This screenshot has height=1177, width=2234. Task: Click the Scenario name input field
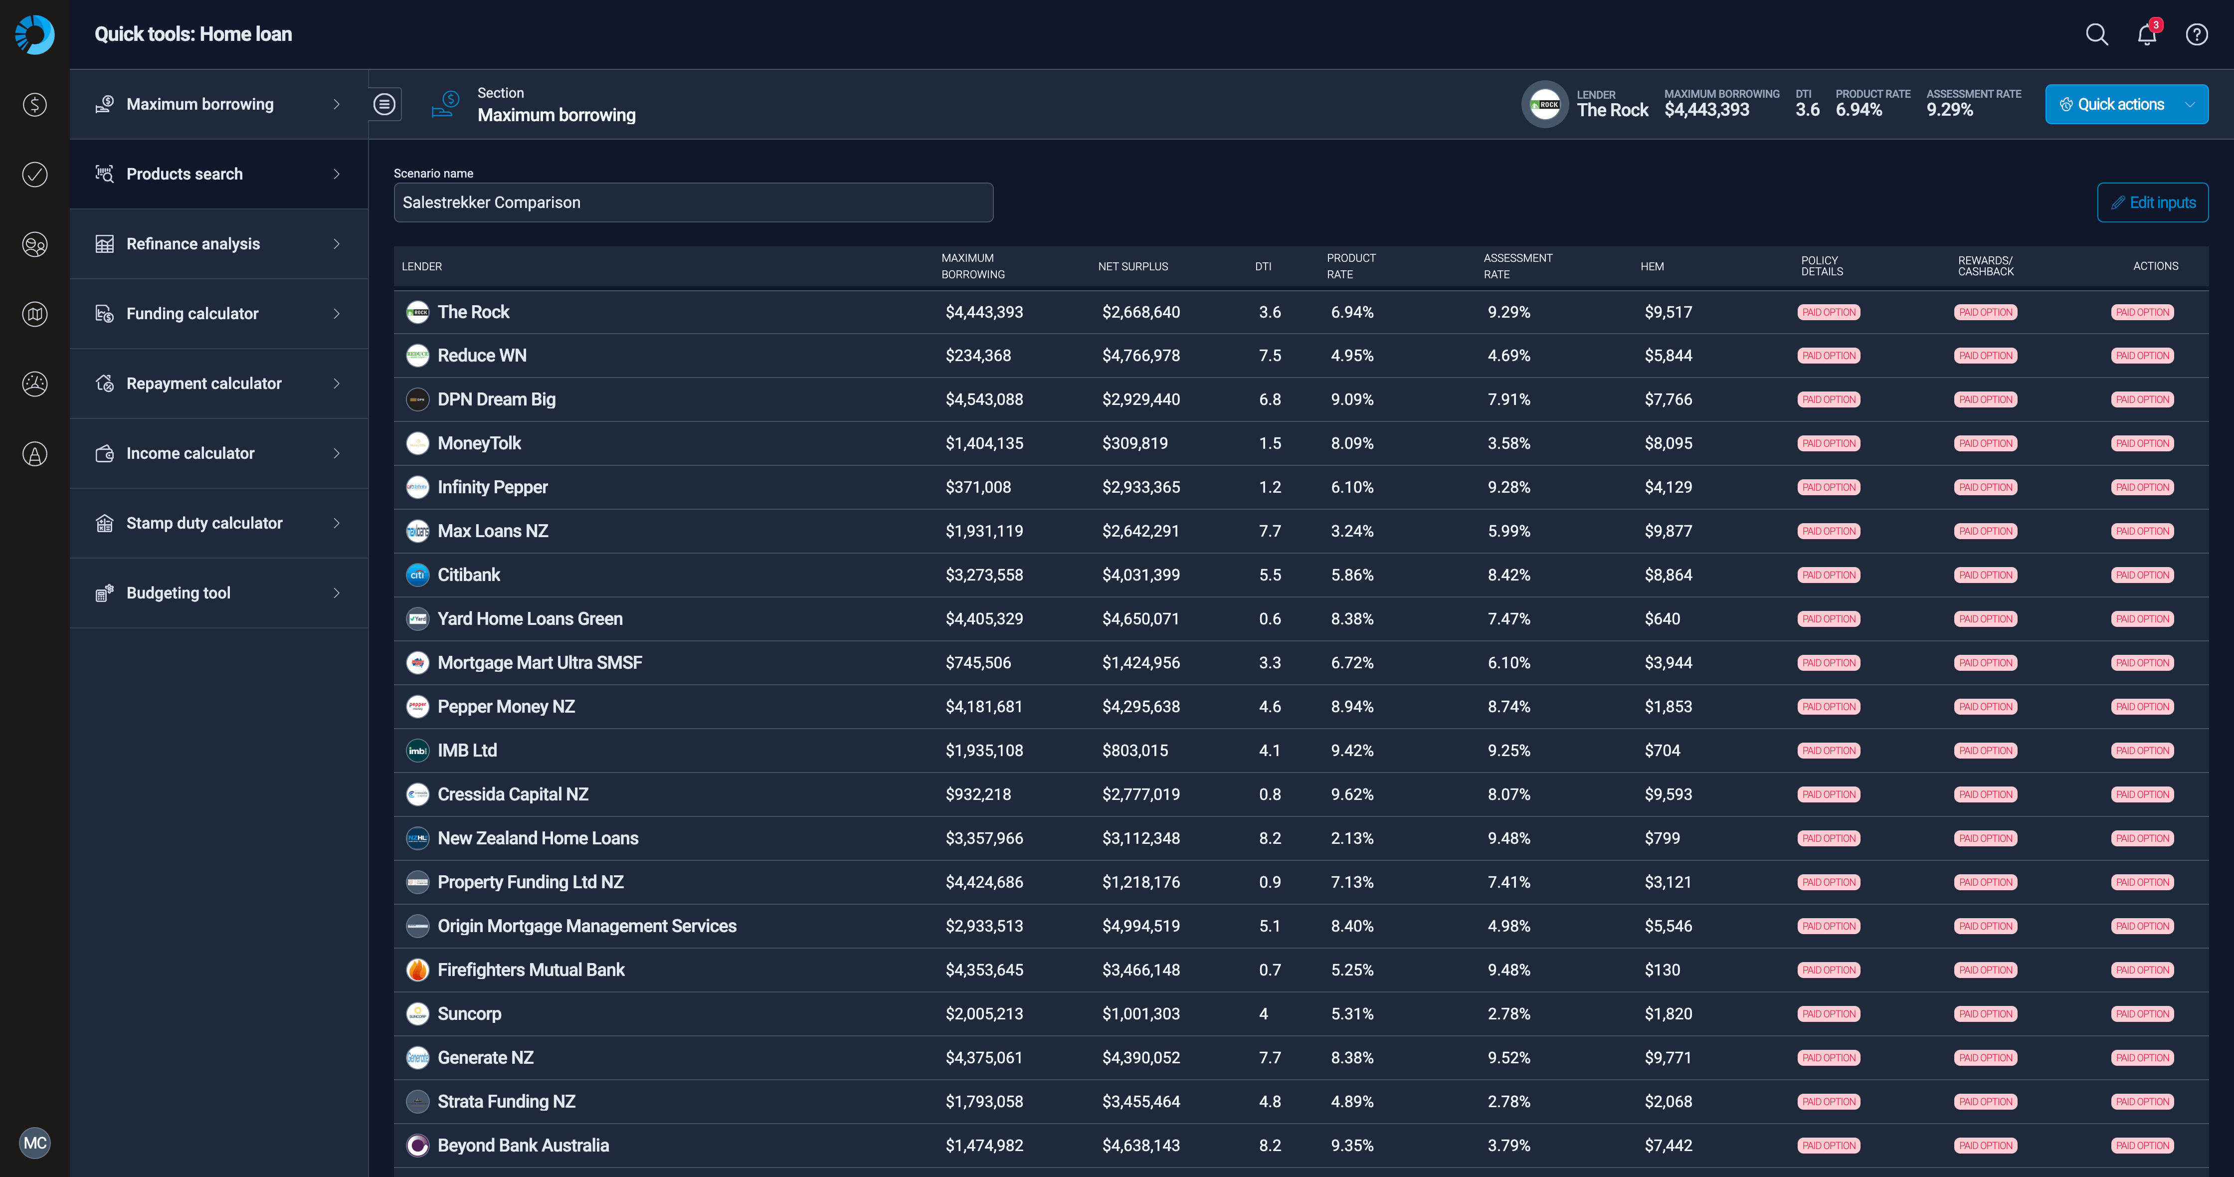pyautogui.click(x=693, y=202)
